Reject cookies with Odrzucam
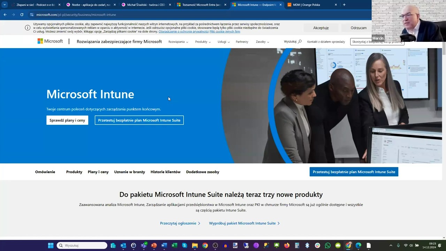Viewport: 446px width, 251px height. pos(359,28)
